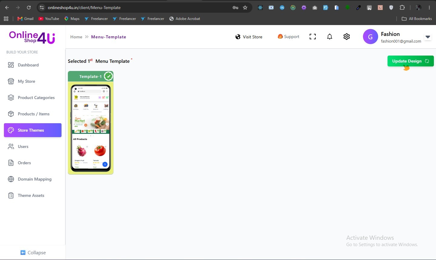
Task: Reload the page
Action: pyautogui.click(x=29, y=8)
